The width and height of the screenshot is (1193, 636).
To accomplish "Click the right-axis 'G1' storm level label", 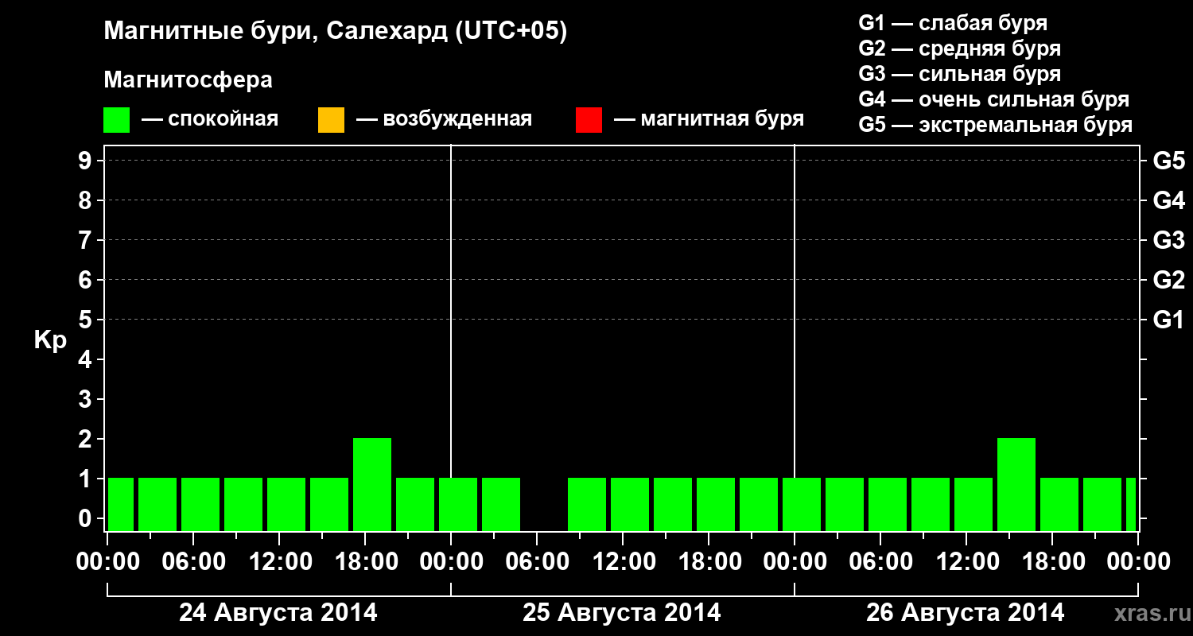I will (1168, 320).
